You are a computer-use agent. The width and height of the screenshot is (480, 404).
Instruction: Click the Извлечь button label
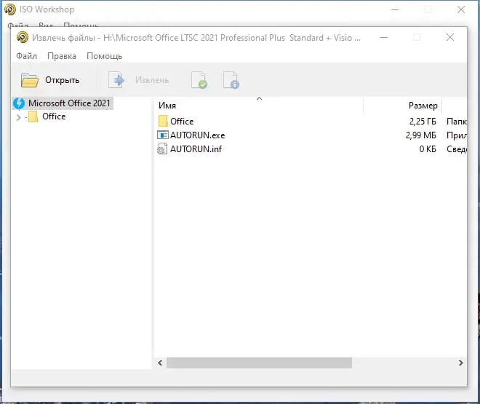tap(152, 80)
